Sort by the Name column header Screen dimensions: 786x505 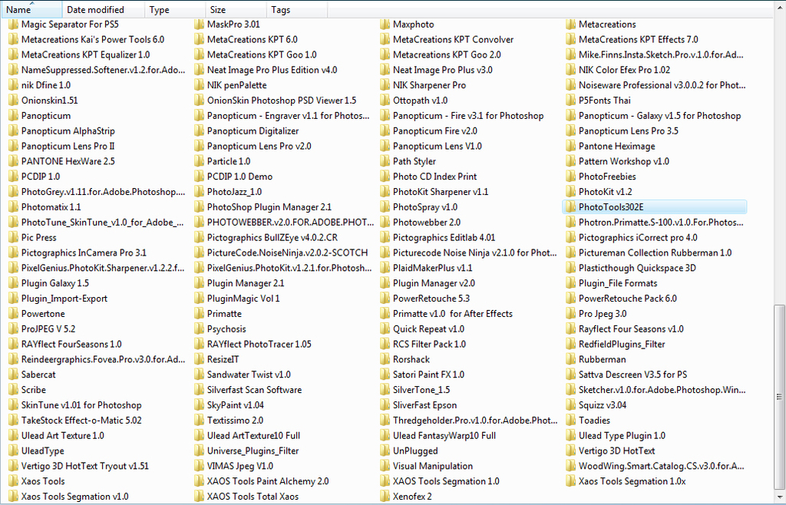click(31, 9)
